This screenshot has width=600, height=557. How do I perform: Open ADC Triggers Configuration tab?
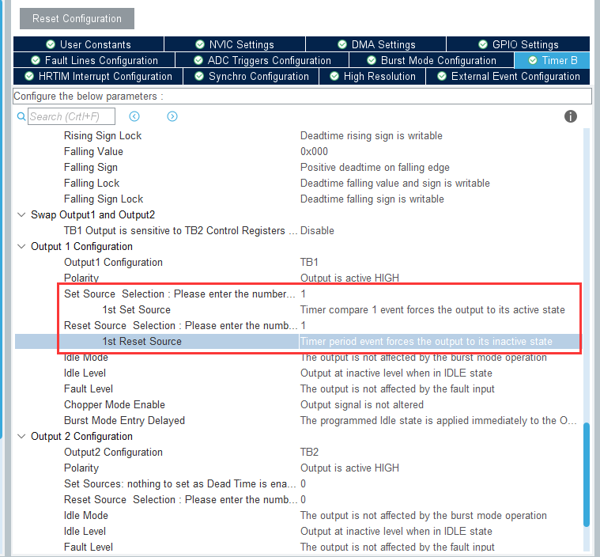coord(262,61)
